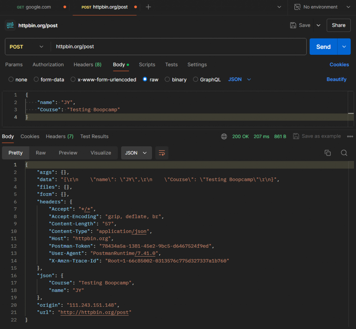Switch response view to Visualize
356x329 pixels.
[x=101, y=153]
